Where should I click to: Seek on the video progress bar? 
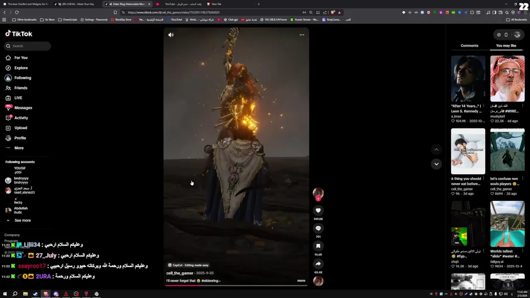[x=236, y=286]
